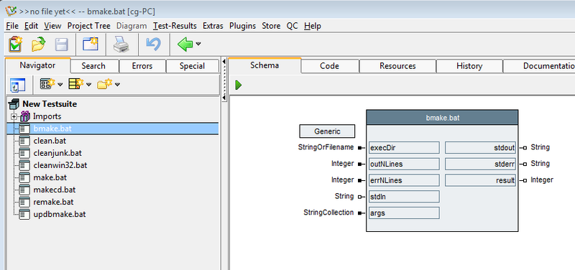Click the tree view icon in Navigator toolbar

click(17, 85)
